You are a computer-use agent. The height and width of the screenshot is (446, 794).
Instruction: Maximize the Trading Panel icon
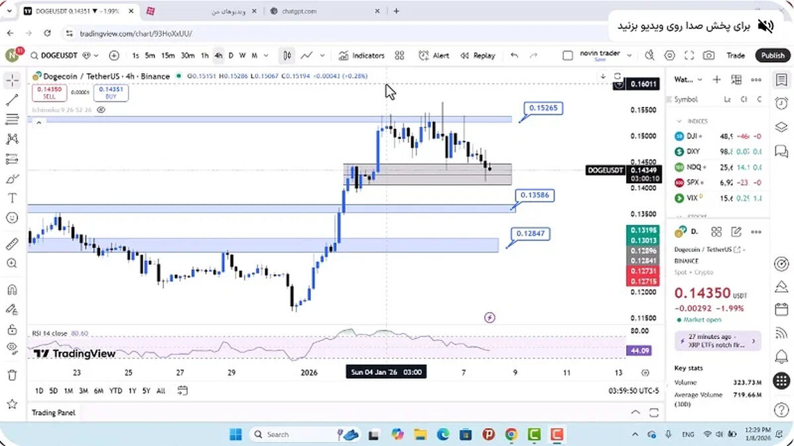pos(654,412)
